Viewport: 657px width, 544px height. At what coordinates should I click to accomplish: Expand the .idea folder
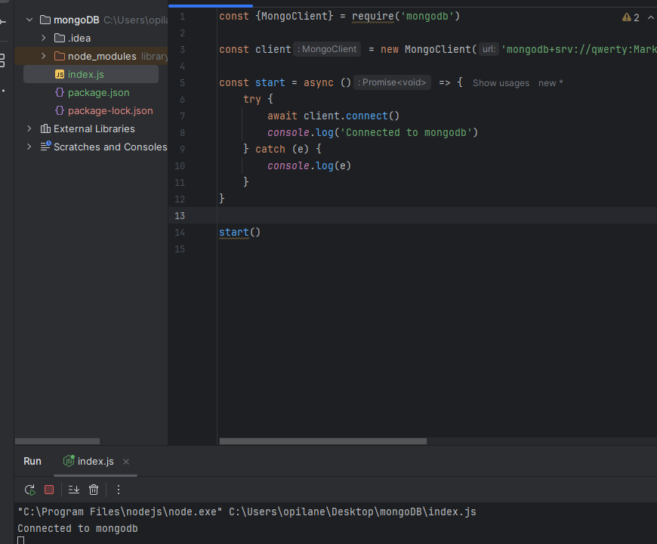pyautogui.click(x=44, y=38)
